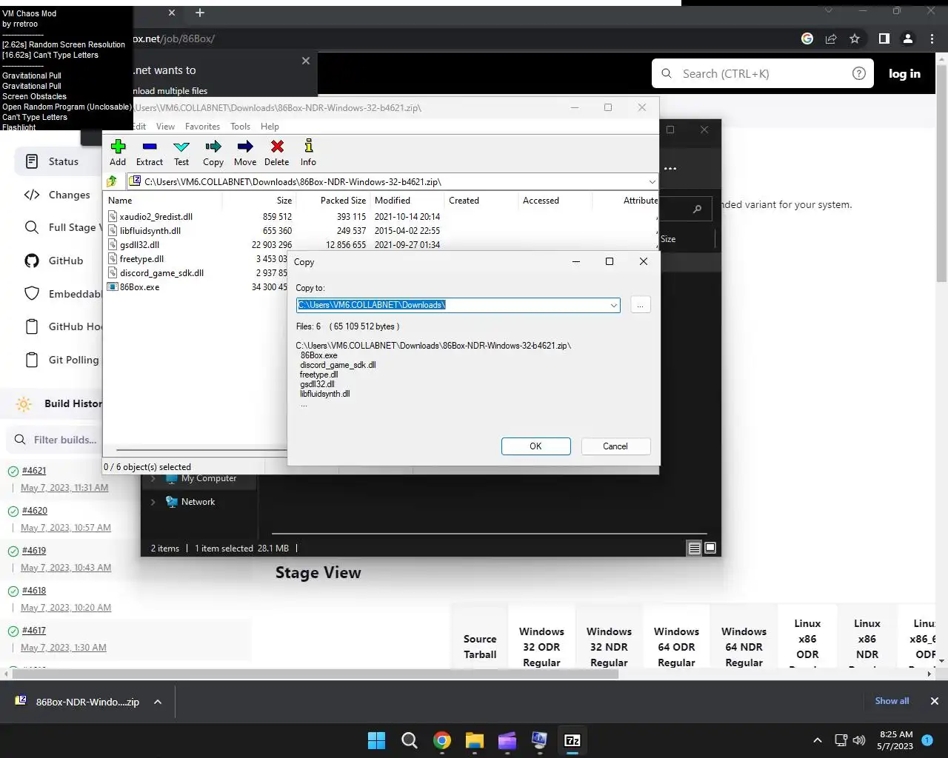948x758 pixels.
Task: Open the View menu in 7-Zip
Action: click(x=165, y=127)
